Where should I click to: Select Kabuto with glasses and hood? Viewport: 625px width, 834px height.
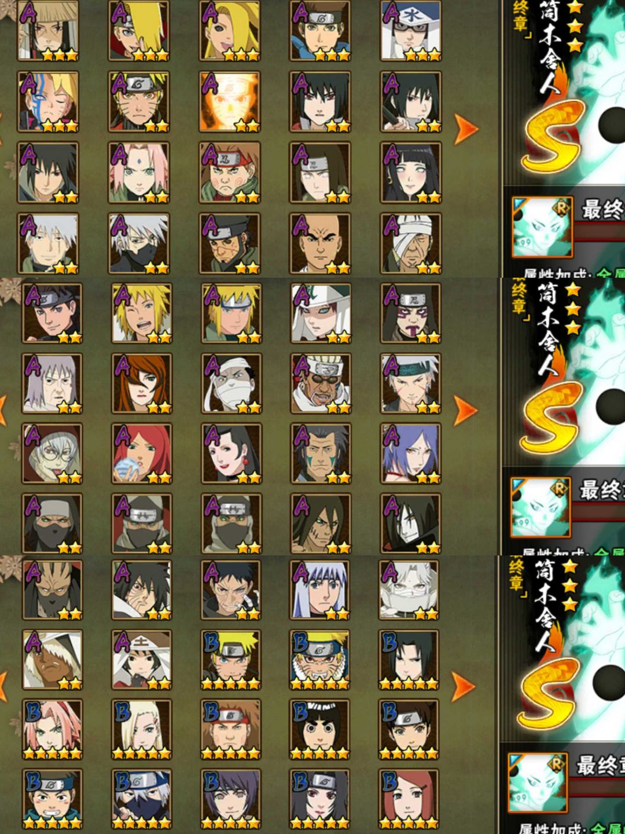(52, 453)
